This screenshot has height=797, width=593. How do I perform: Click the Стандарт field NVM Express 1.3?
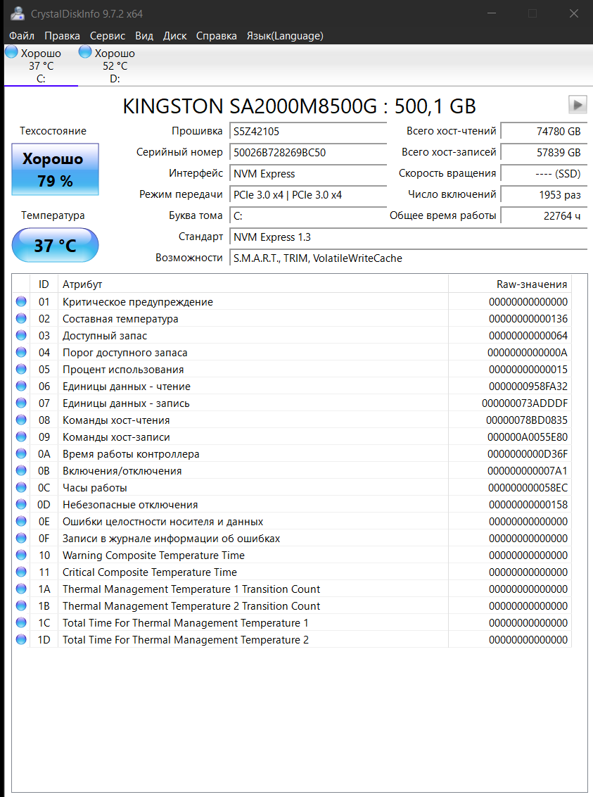click(408, 237)
